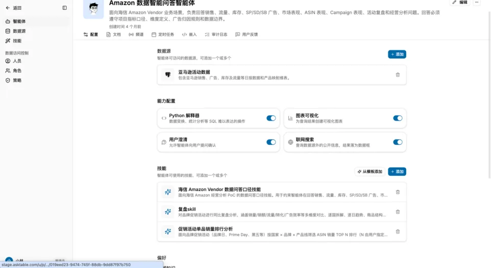Go to 策略 access control
The image size is (491, 268).
(x=36, y=81)
